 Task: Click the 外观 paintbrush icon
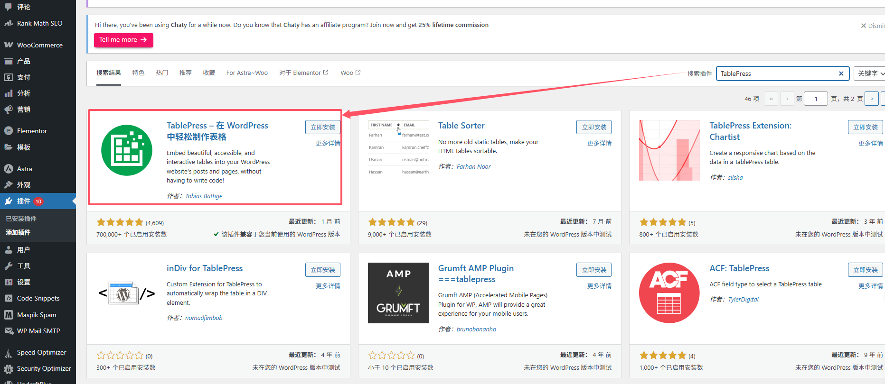click(x=9, y=185)
